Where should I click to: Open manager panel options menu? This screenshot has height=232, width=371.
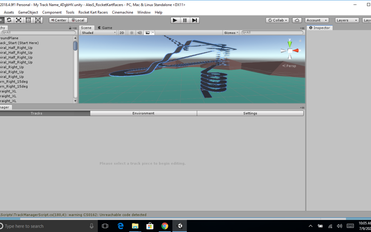[x=302, y=108]
